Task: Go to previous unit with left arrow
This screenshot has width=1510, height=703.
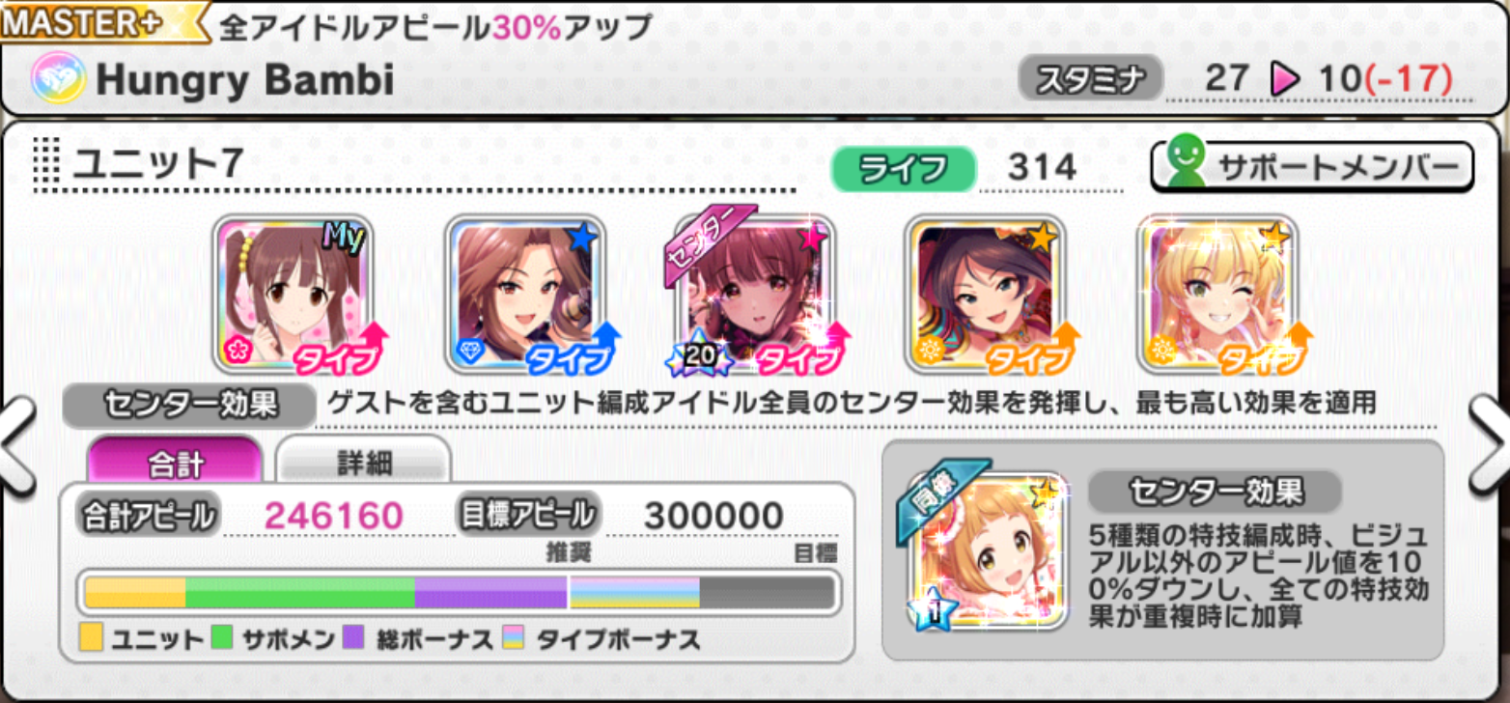Action: tap(17, 447)
